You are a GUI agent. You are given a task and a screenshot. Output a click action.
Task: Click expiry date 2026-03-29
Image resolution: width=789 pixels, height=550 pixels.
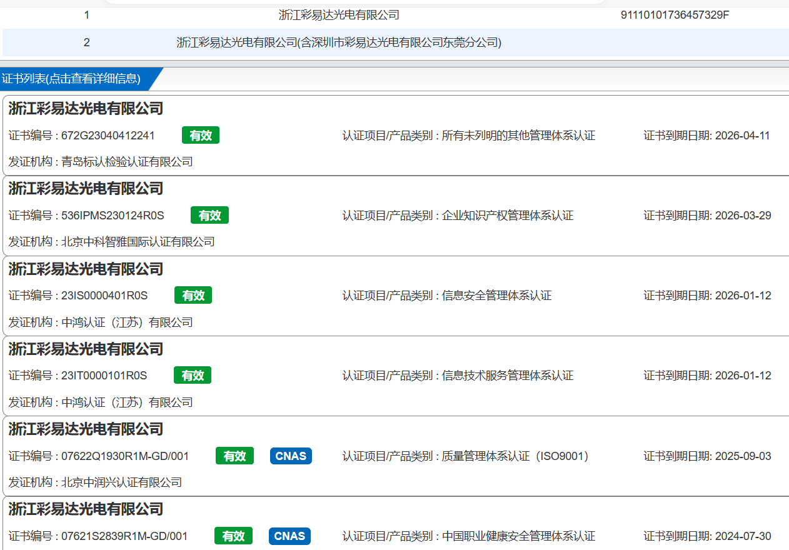tap(743, 216)
